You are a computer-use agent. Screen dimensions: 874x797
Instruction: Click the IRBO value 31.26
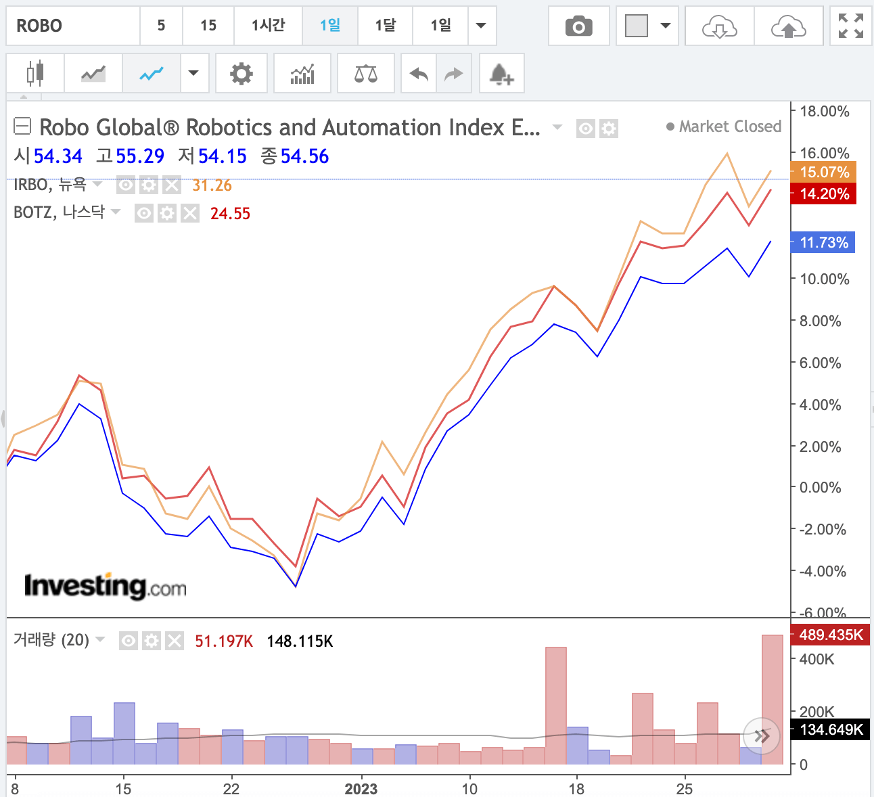[x=212, y=185]
